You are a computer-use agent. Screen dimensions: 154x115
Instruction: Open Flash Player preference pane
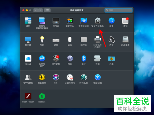[28, 96]
